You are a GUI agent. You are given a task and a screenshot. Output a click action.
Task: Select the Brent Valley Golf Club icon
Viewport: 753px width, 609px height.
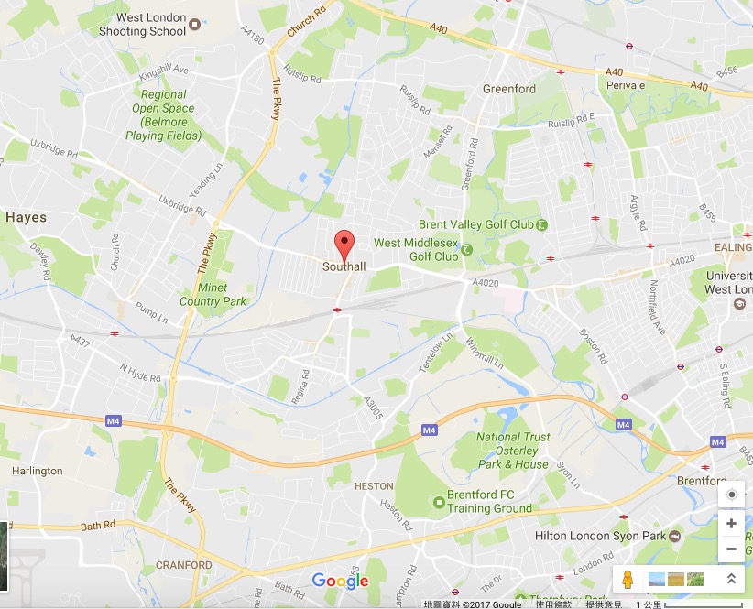[541, 224]
